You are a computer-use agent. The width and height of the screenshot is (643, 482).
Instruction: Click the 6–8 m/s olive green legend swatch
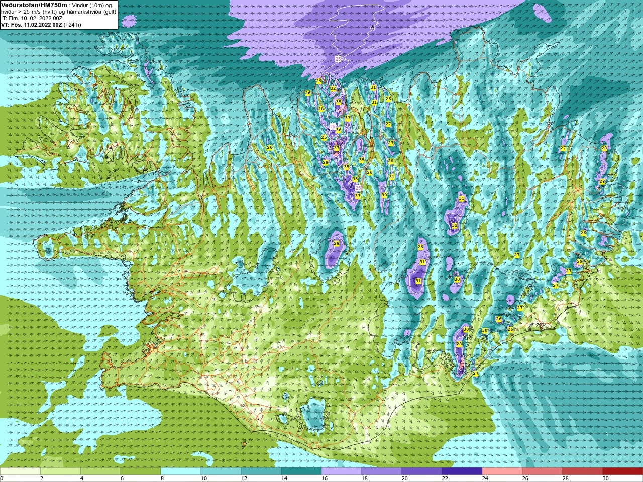(x=141, y=471)
